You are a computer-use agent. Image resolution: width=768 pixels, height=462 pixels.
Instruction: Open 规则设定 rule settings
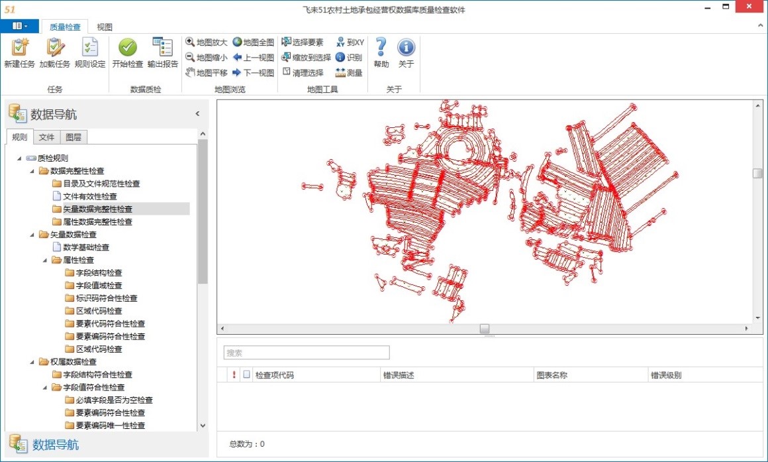click(90, 53)
